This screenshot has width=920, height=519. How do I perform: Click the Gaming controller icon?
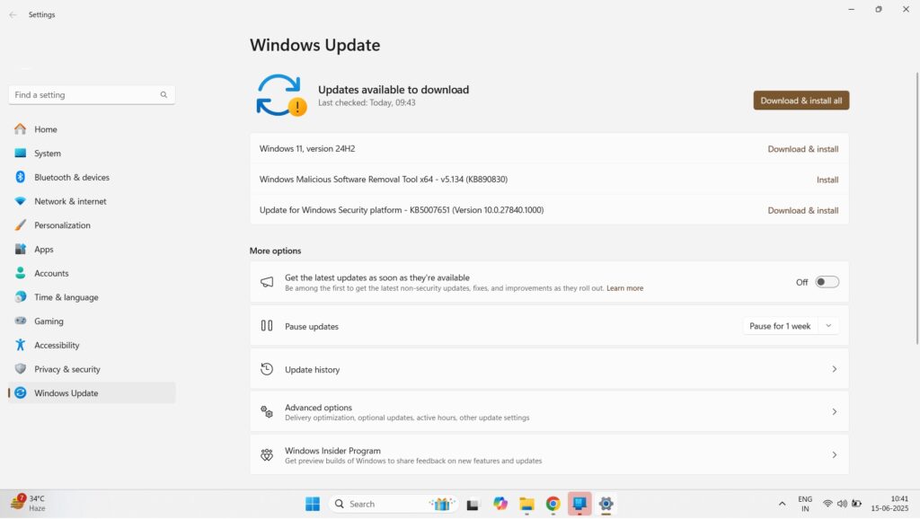point(20,321)
